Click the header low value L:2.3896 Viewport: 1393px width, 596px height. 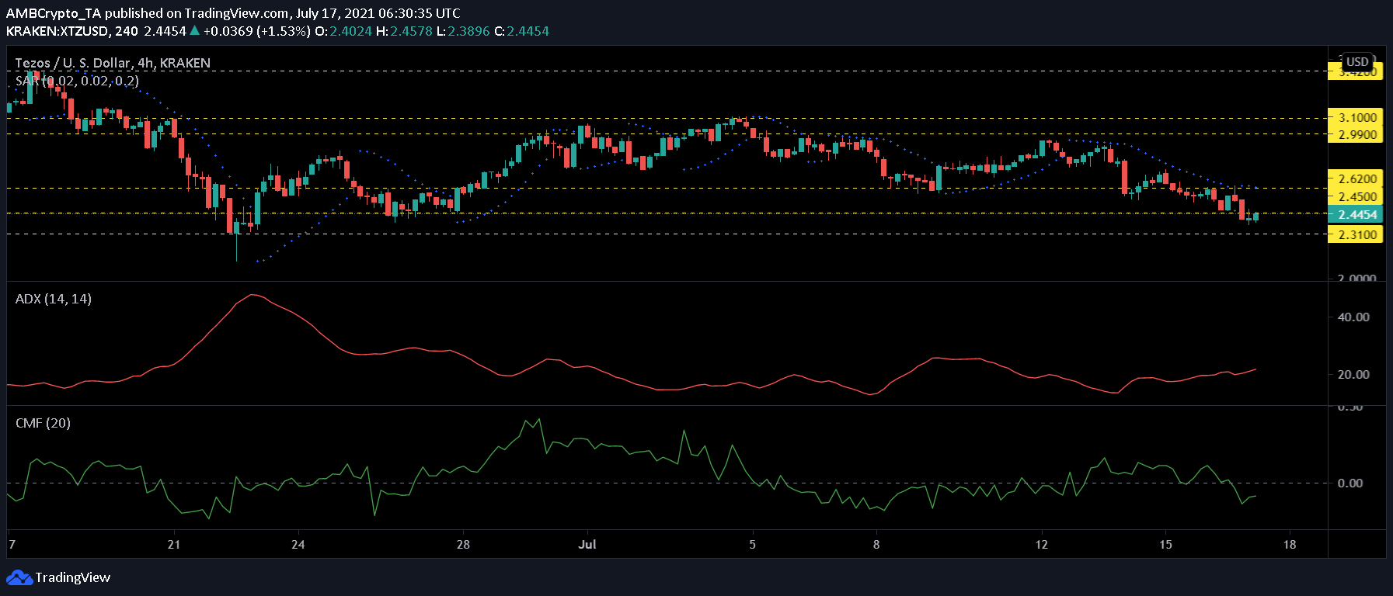click(463, 31)
